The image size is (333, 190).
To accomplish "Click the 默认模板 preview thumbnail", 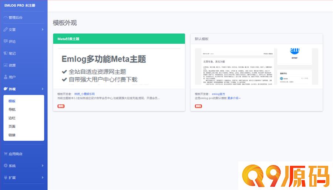I will 256,66.
